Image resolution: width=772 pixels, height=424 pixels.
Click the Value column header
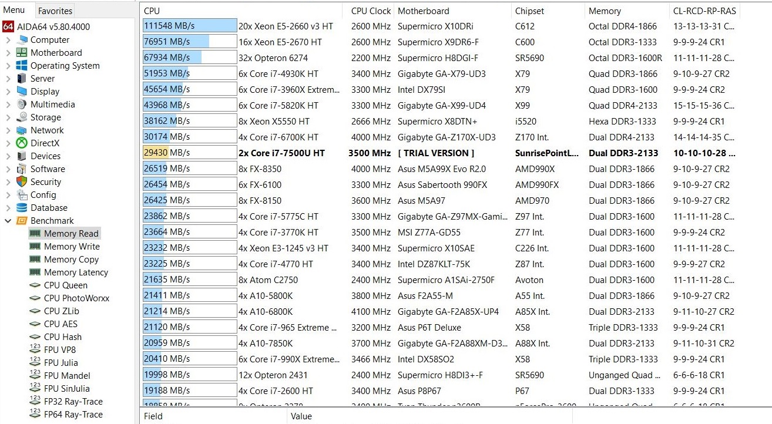(429, 416)
